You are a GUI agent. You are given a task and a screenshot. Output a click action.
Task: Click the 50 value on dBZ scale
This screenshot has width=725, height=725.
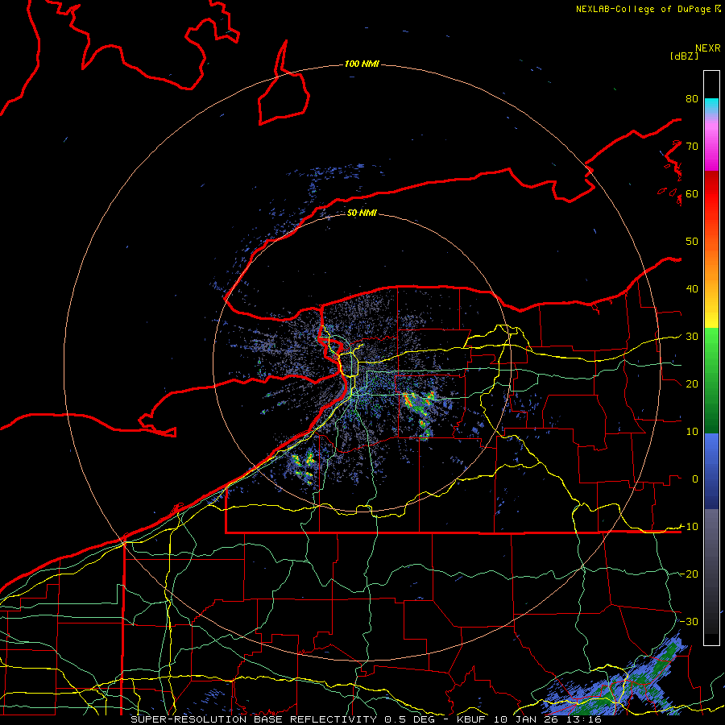tap(692, 242)
